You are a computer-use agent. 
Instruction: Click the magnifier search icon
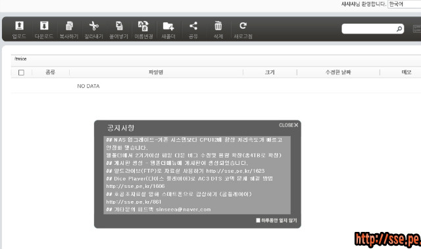pos(399,29)
